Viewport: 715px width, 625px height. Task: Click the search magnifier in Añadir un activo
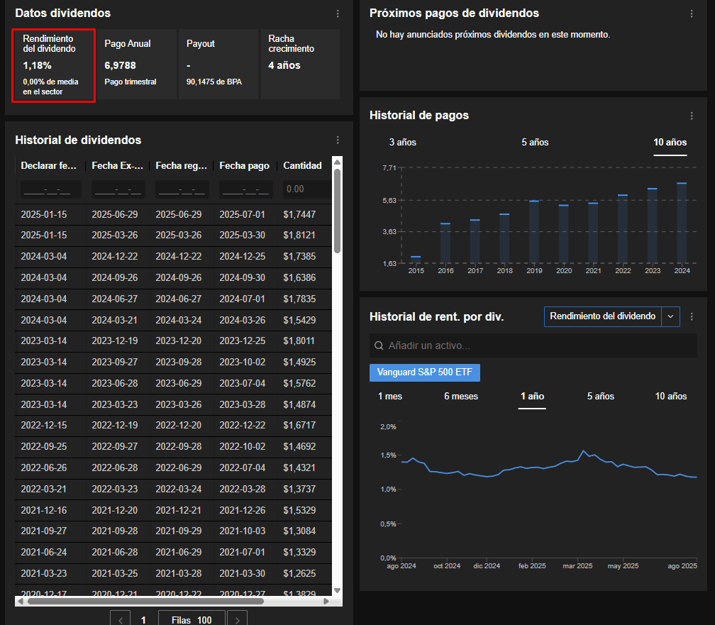click(x=379, y=345)
